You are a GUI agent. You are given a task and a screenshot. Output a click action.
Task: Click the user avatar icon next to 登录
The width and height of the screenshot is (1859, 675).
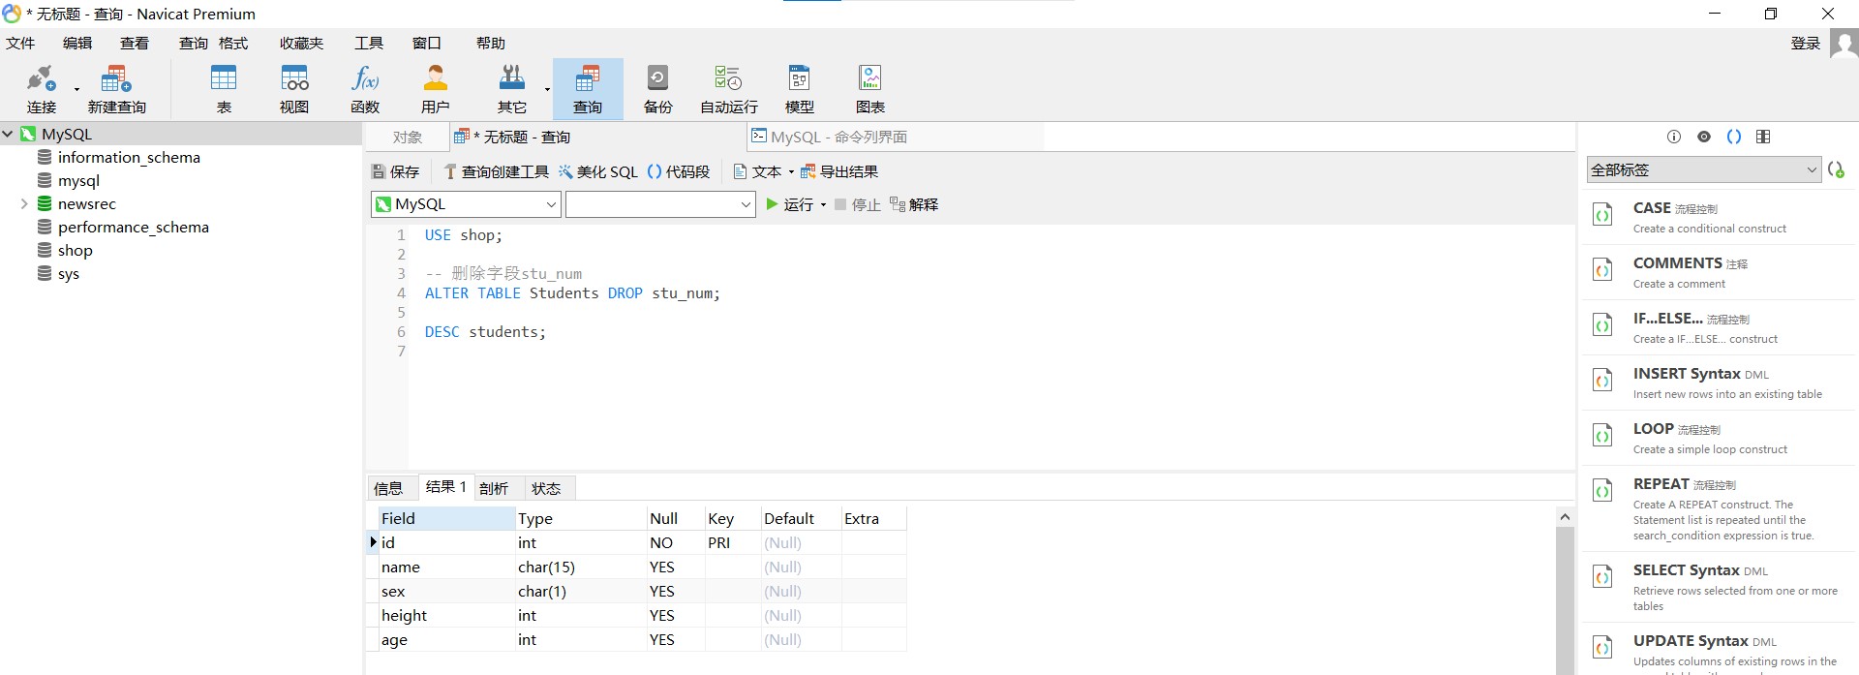coord(1844,44)
